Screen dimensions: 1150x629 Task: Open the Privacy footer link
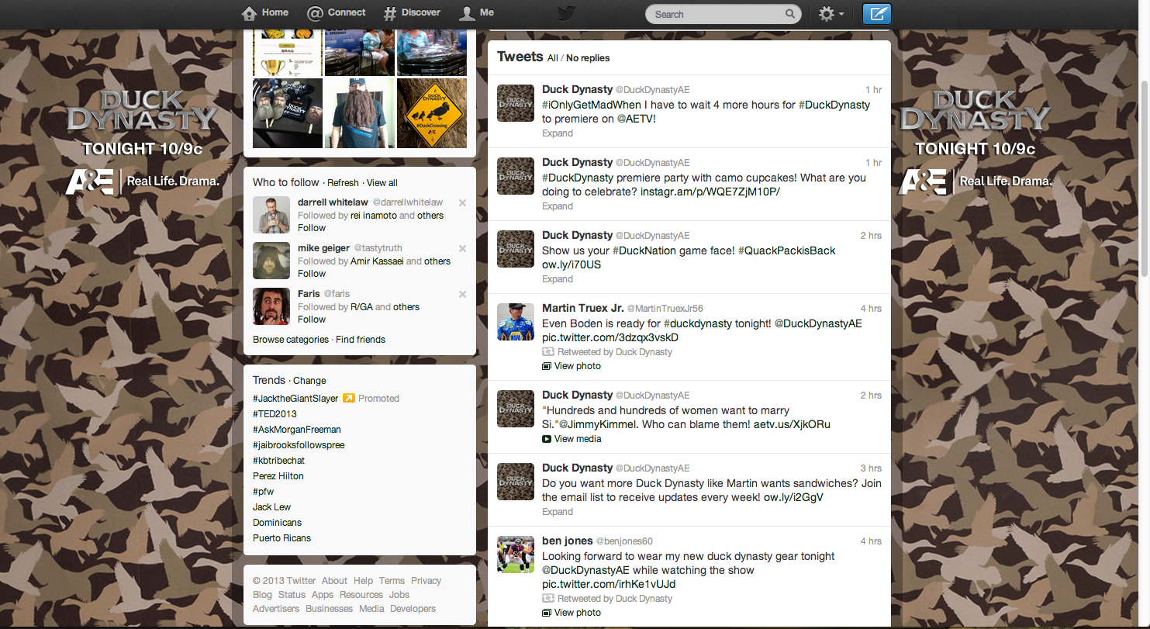[426, 581]
